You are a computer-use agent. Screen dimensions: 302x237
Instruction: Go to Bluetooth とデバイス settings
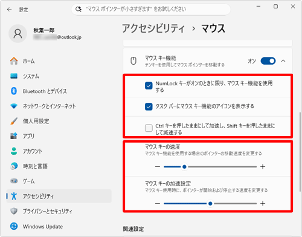59,91
